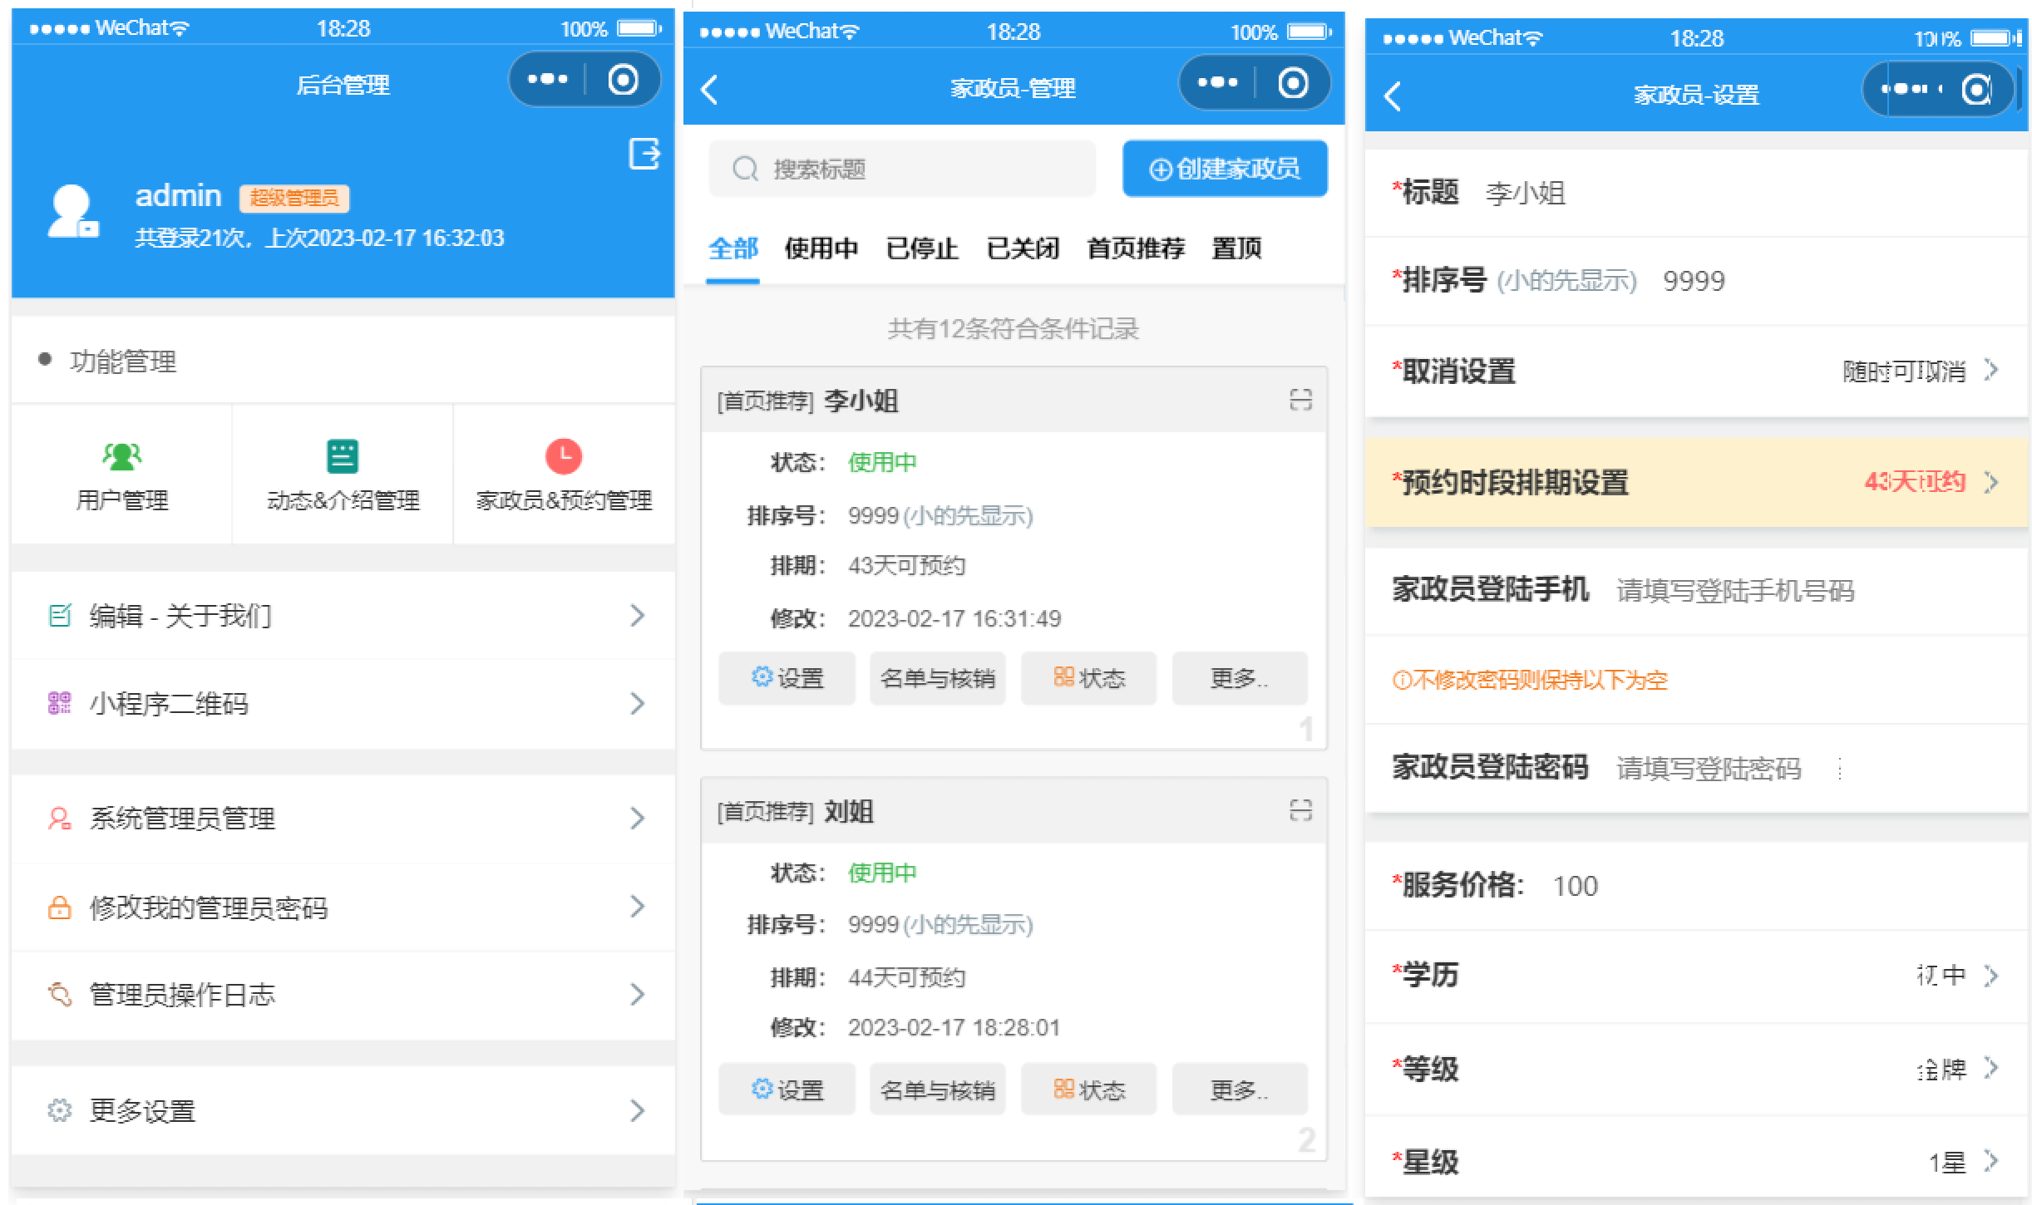Click the 编辑 - 关于我们 edit icon
The width and height of the screenshot is (2032, 1205).
(60, 616)
